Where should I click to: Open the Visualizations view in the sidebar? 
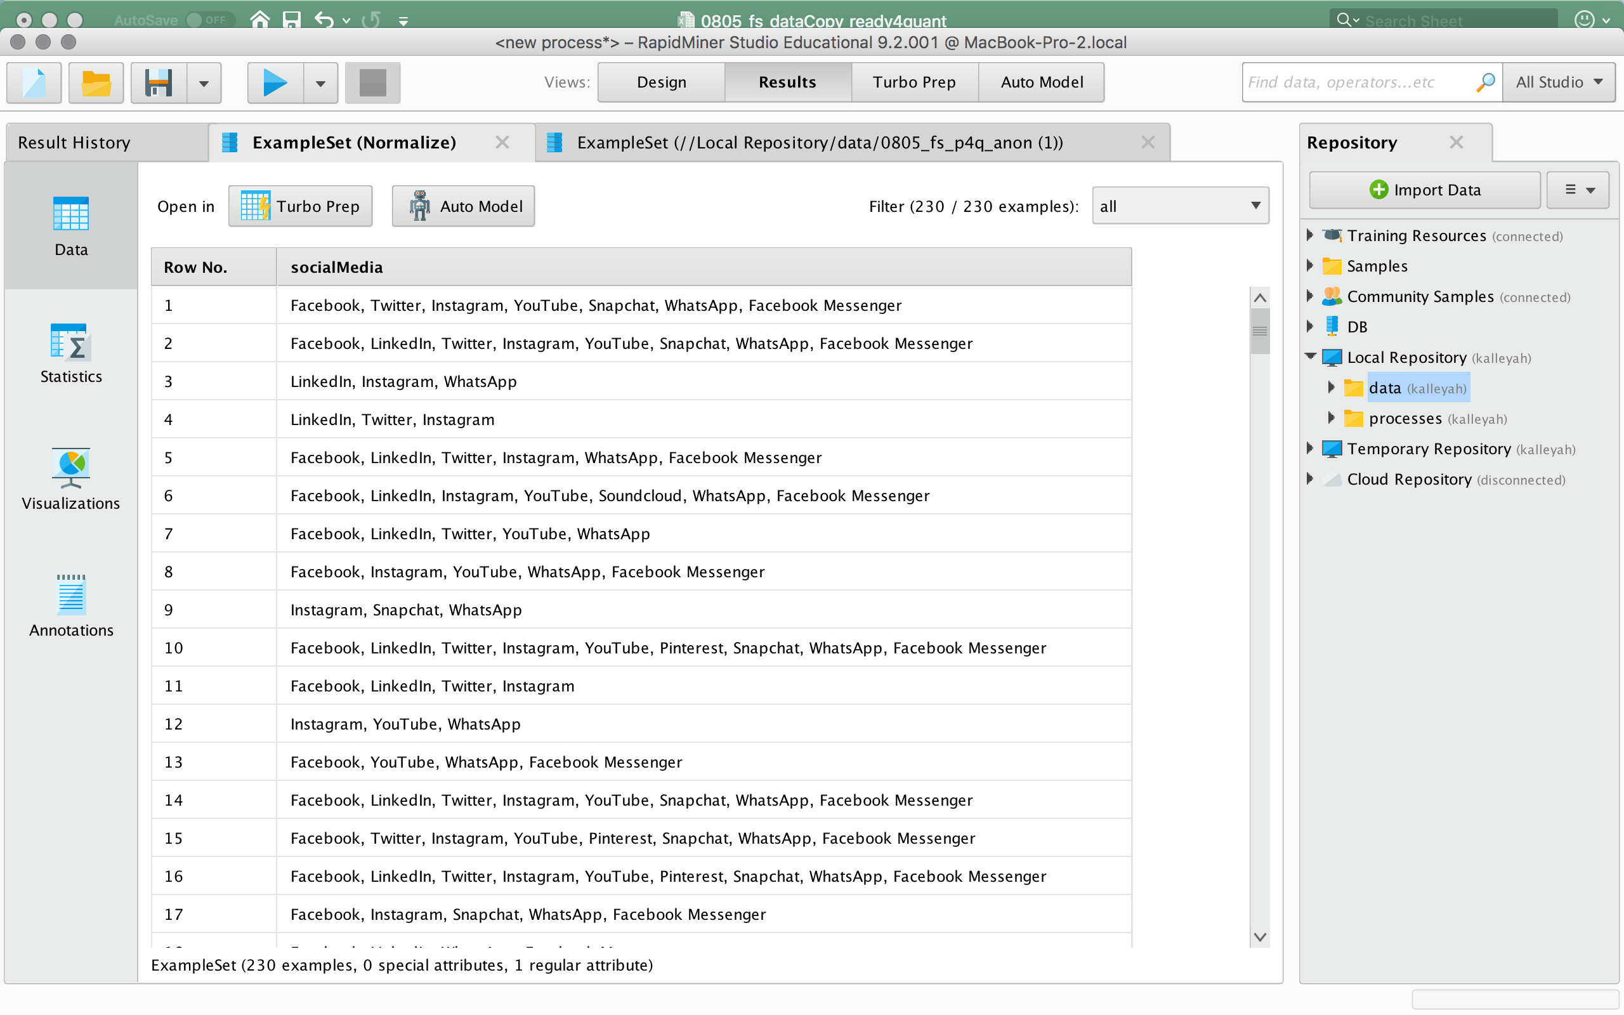[71, 481]
